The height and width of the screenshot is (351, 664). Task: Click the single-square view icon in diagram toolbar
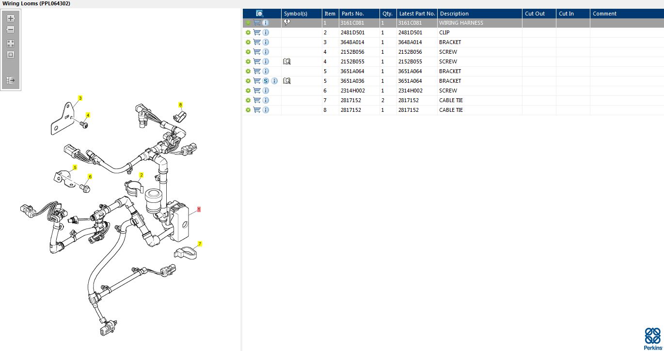click(x=11, y=55)
